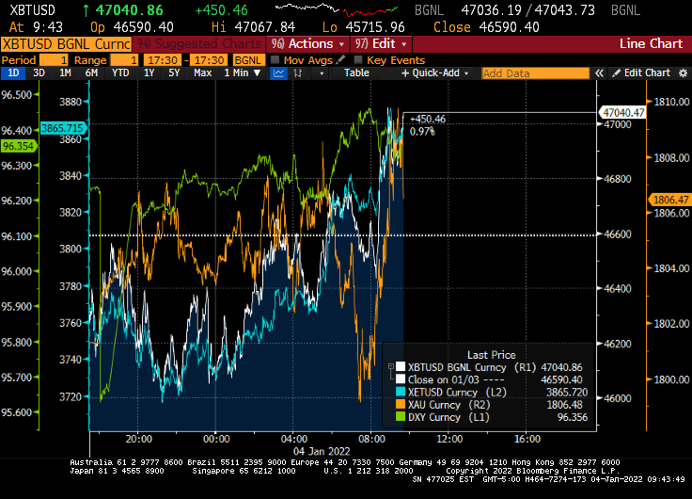This screenshot has width=692, height=499.
Task: Switch to the YTD range tab
Action: (120, 73)
